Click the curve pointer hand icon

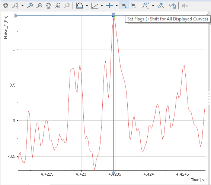[173, 6]
